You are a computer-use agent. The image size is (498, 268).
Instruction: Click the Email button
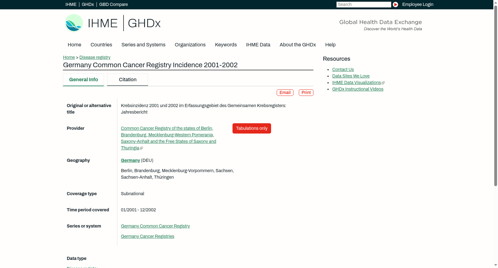click(x=285, y=92)
